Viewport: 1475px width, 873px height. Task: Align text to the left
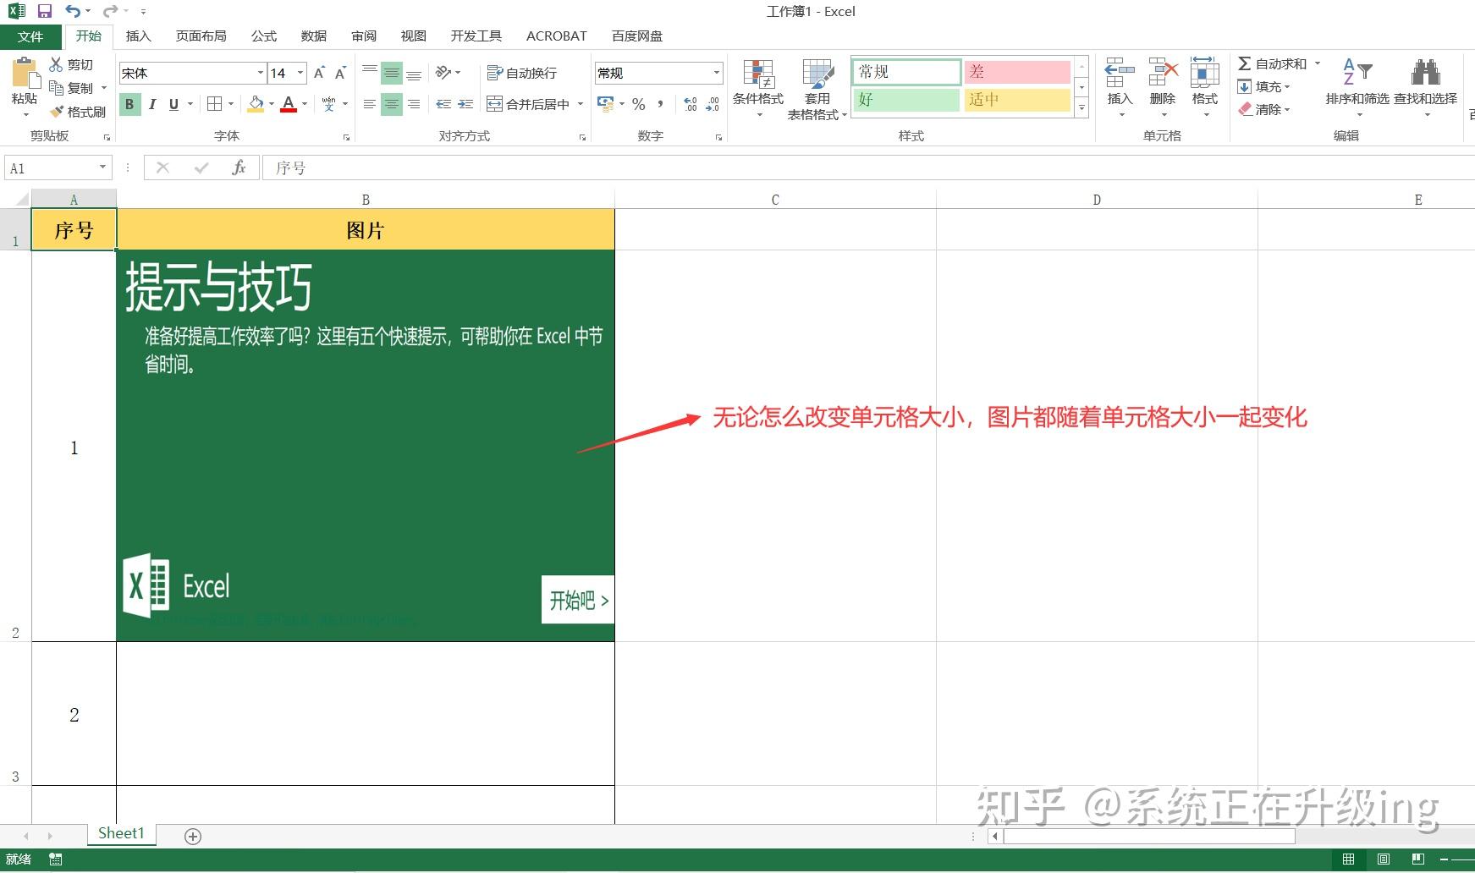370,104
